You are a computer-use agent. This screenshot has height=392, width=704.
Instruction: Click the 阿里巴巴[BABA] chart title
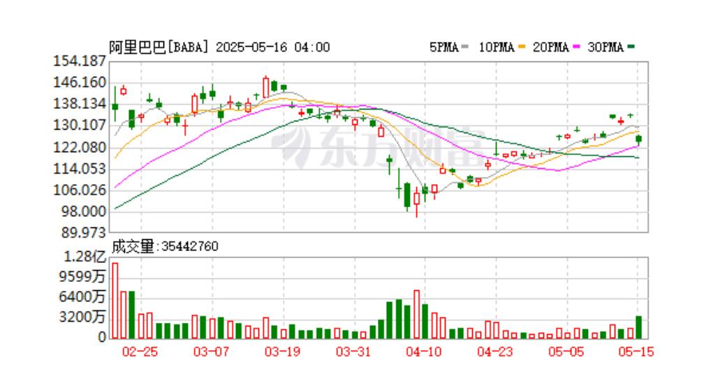[x=159, y=47]
